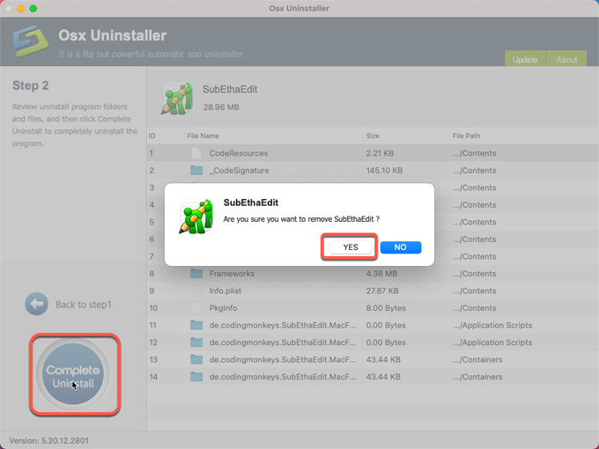Image resolution: width=599 pixels, height=449 pixels.
Task: Click the green window zoom button
Action: (33, 9)
